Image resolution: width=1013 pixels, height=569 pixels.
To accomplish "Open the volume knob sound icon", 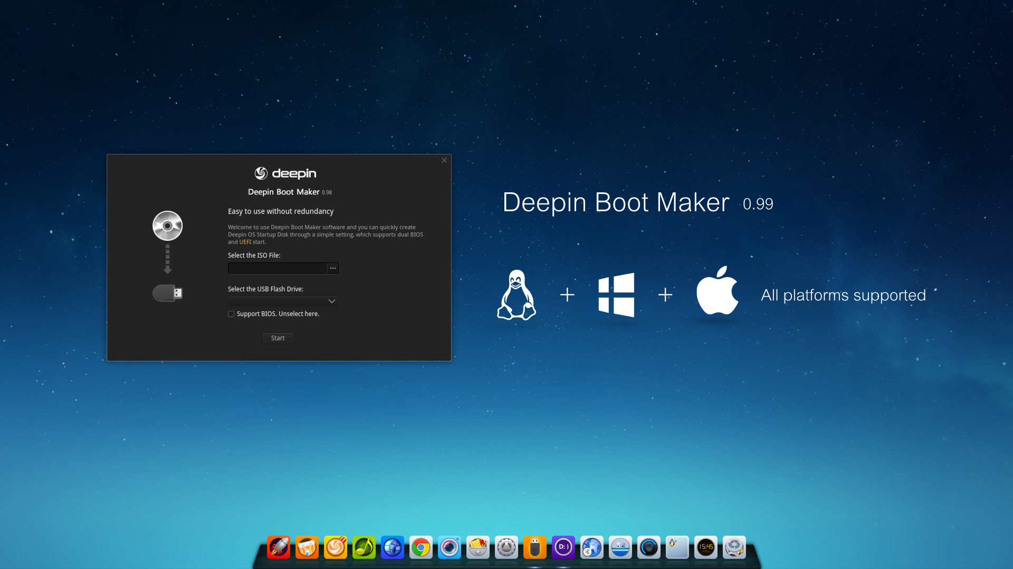I will click(648, 547).
